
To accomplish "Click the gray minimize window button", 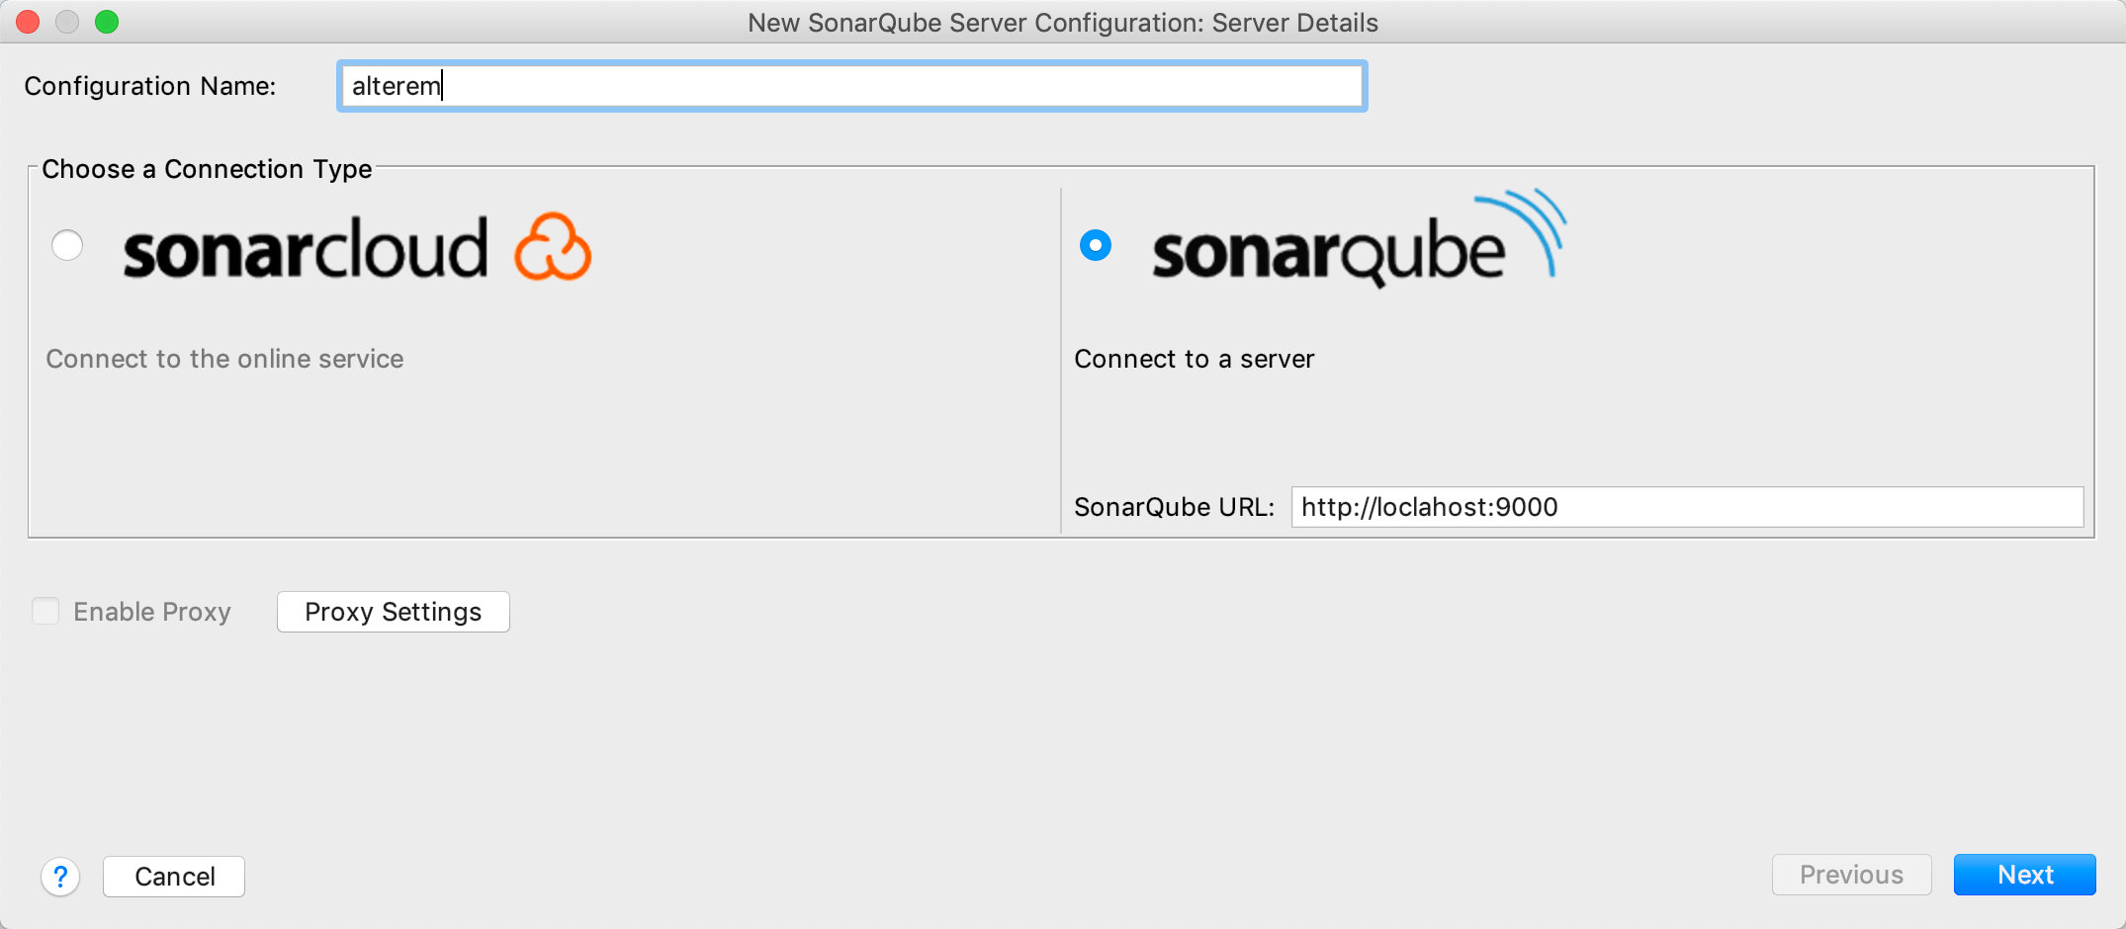I will [67, 22].
